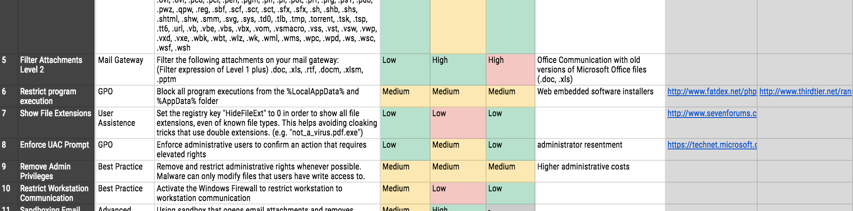Select the Windows Firewall description cell
The height and width of the screenshot is (211, 853).
pyautogui.click(x=267, y=193)
